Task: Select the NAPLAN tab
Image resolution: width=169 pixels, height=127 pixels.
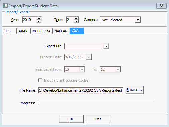Action: pos(61,31)
